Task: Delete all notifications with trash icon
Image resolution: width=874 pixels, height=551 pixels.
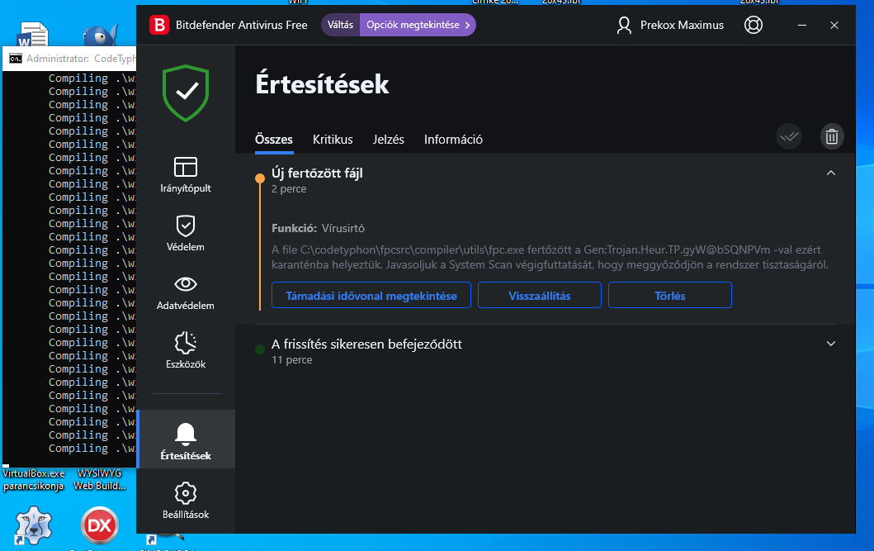Action: [x=832, y=136]
